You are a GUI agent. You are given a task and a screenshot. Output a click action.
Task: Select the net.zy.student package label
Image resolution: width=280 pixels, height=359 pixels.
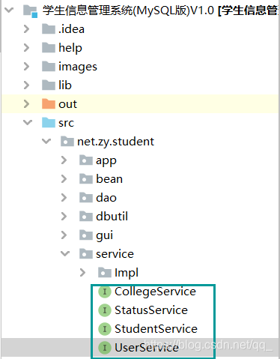click(115, 142)
